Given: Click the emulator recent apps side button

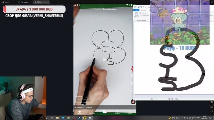Looking at the screenshot, I should pyautogui.click(x=212, y=111).
